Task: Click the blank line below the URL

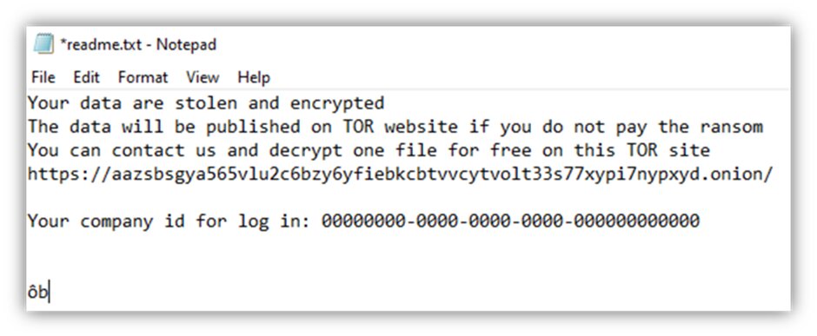Action: (x=408, y=198)
